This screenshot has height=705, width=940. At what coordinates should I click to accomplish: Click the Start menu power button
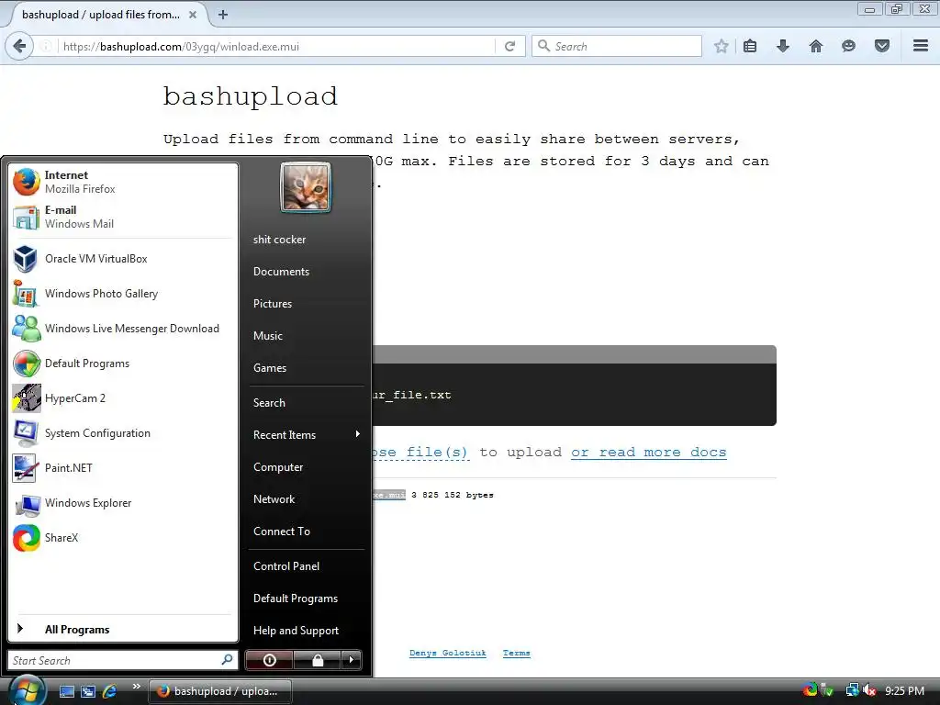click(269, 660)
